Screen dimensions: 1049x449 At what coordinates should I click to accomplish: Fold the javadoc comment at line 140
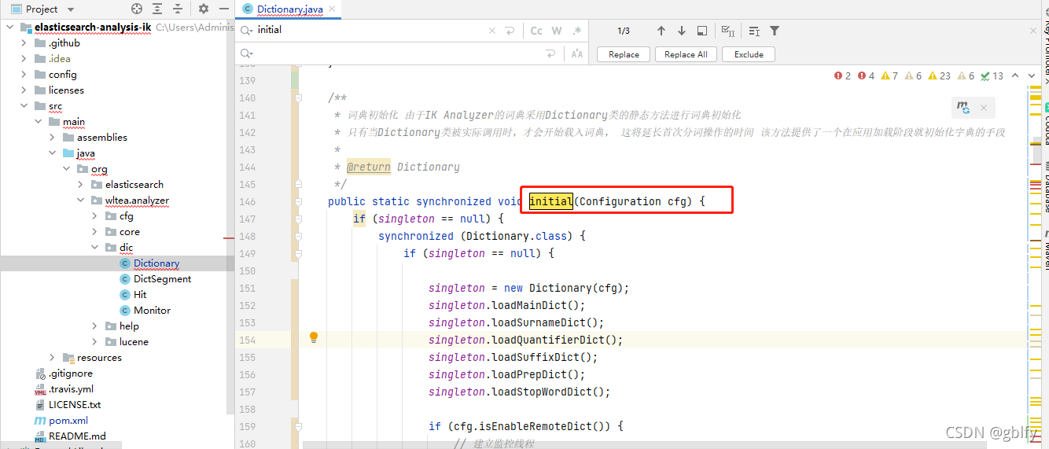pos(299,98)
